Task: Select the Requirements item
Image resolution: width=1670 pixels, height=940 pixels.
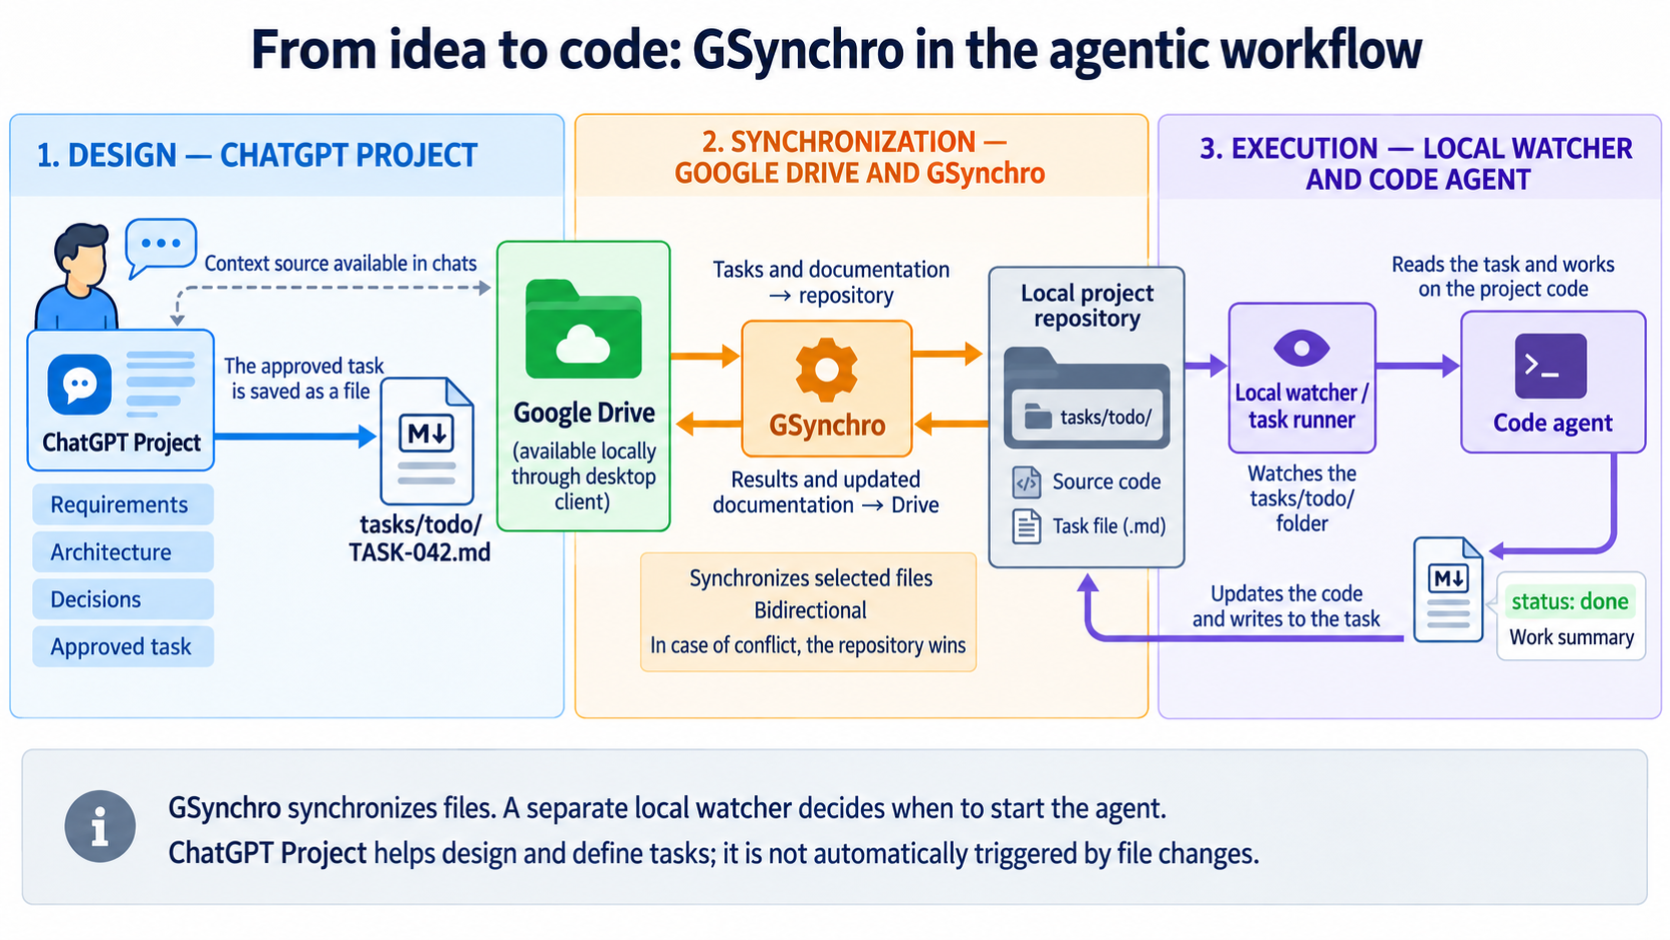Action: tap(123, 504)
